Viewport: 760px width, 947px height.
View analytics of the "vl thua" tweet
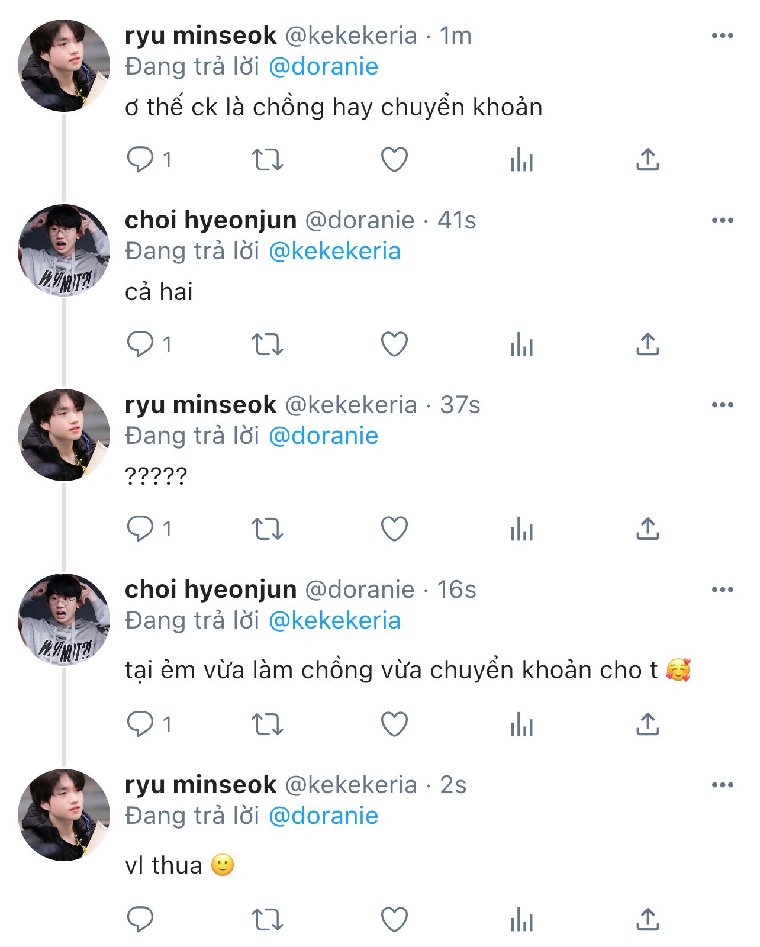521,920
